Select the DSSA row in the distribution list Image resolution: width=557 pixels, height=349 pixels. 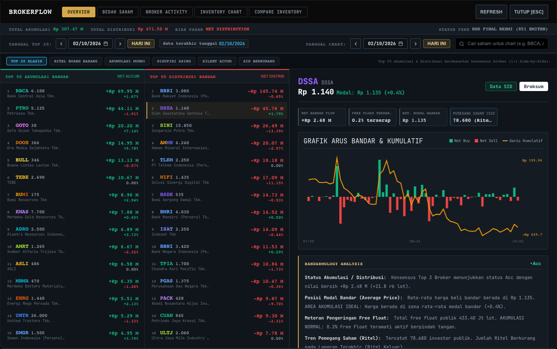point(217,111)
